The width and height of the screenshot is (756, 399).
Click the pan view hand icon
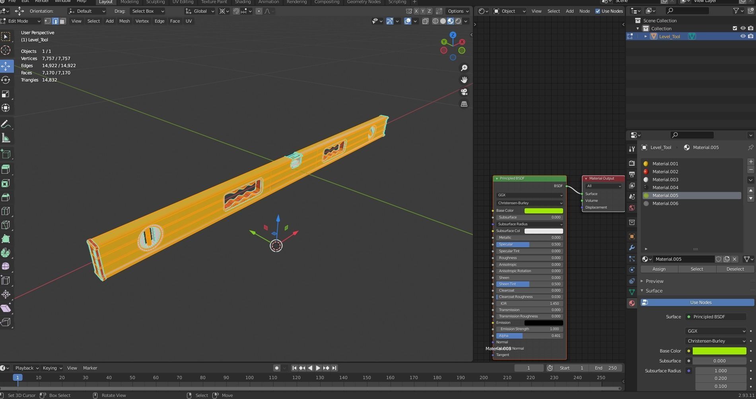[x=464, y=80]
